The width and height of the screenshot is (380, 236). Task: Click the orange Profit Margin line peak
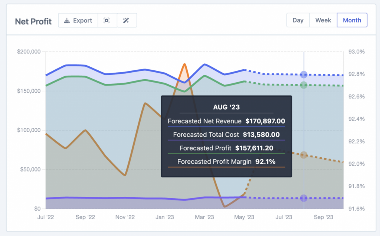184,64
